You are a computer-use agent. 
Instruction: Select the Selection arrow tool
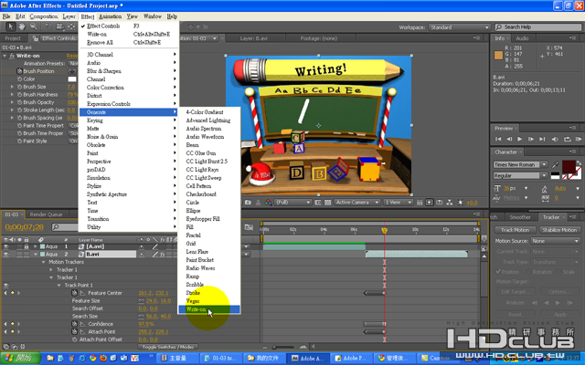click(10, 26)
